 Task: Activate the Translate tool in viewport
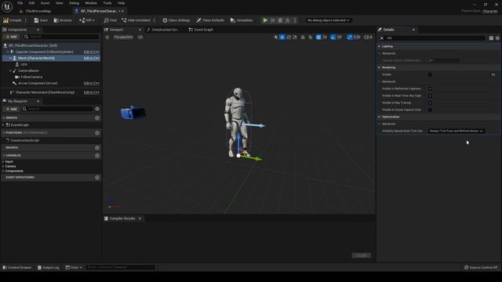click(282, 37)
